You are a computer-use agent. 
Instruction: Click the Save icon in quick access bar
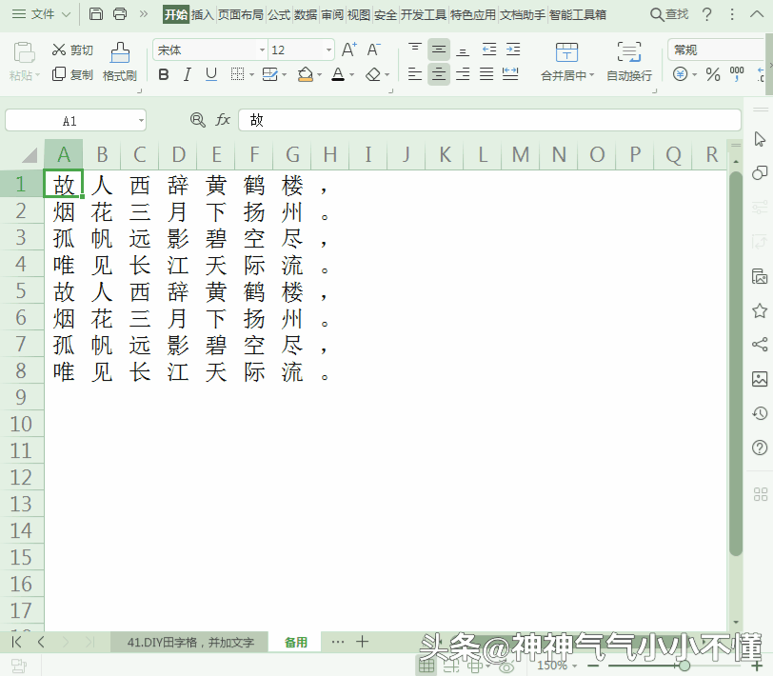[95, 14]
